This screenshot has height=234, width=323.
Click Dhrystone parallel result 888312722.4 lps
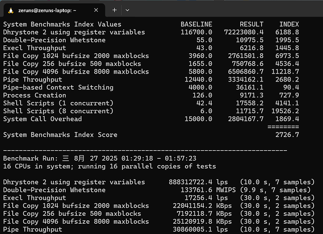click(198, 182)
